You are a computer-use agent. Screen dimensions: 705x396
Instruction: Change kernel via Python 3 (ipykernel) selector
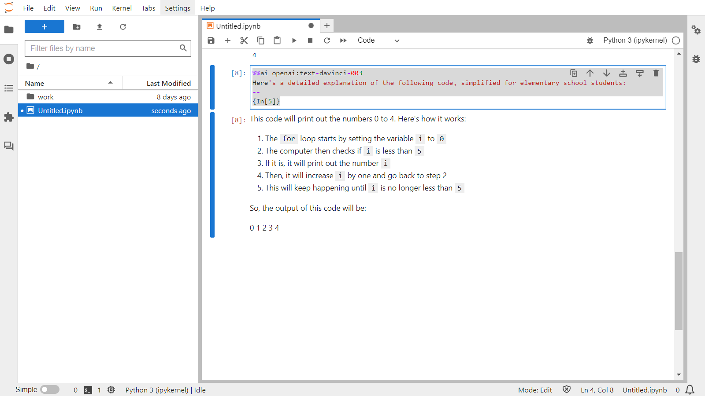[x=634, y=40]
